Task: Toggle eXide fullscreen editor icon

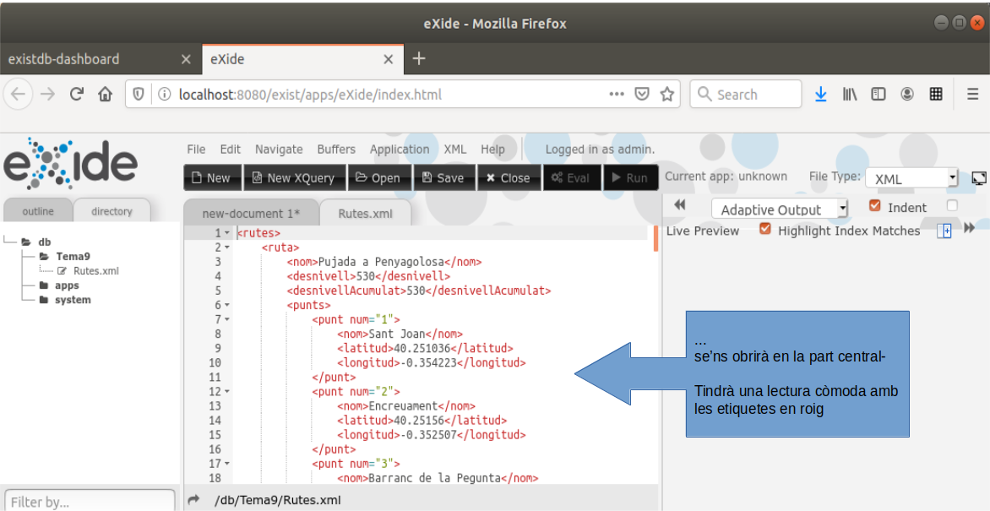Action: pos(979,178)
